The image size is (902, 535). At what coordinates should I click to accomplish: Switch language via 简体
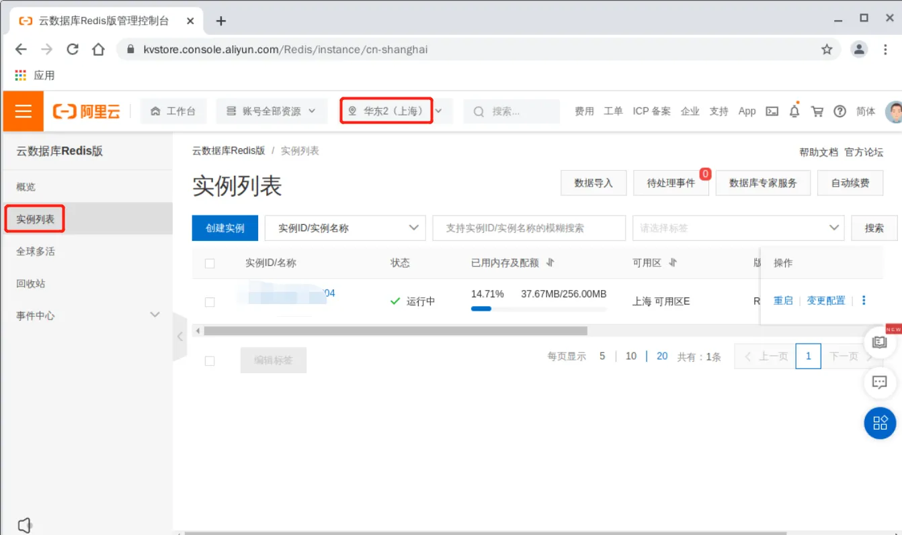pos(866,111)
